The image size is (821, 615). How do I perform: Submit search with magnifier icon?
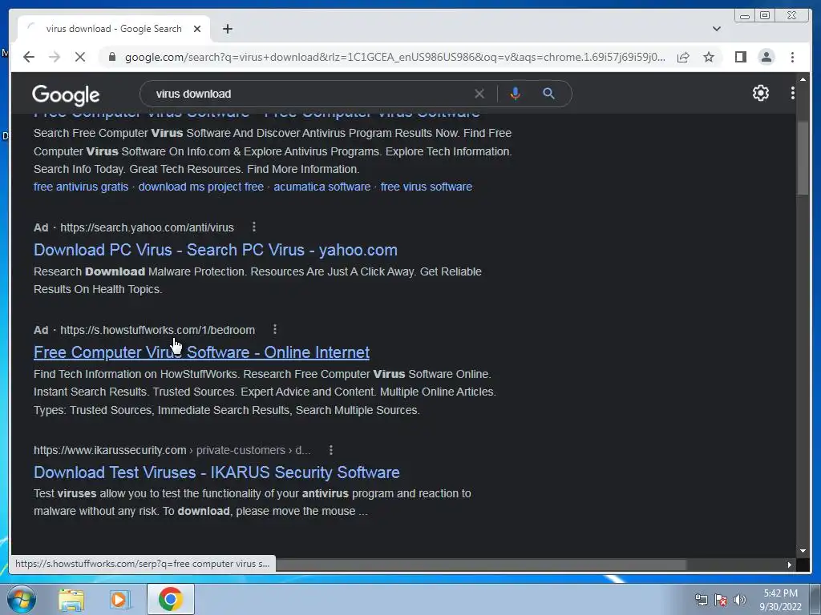point(548,94)
